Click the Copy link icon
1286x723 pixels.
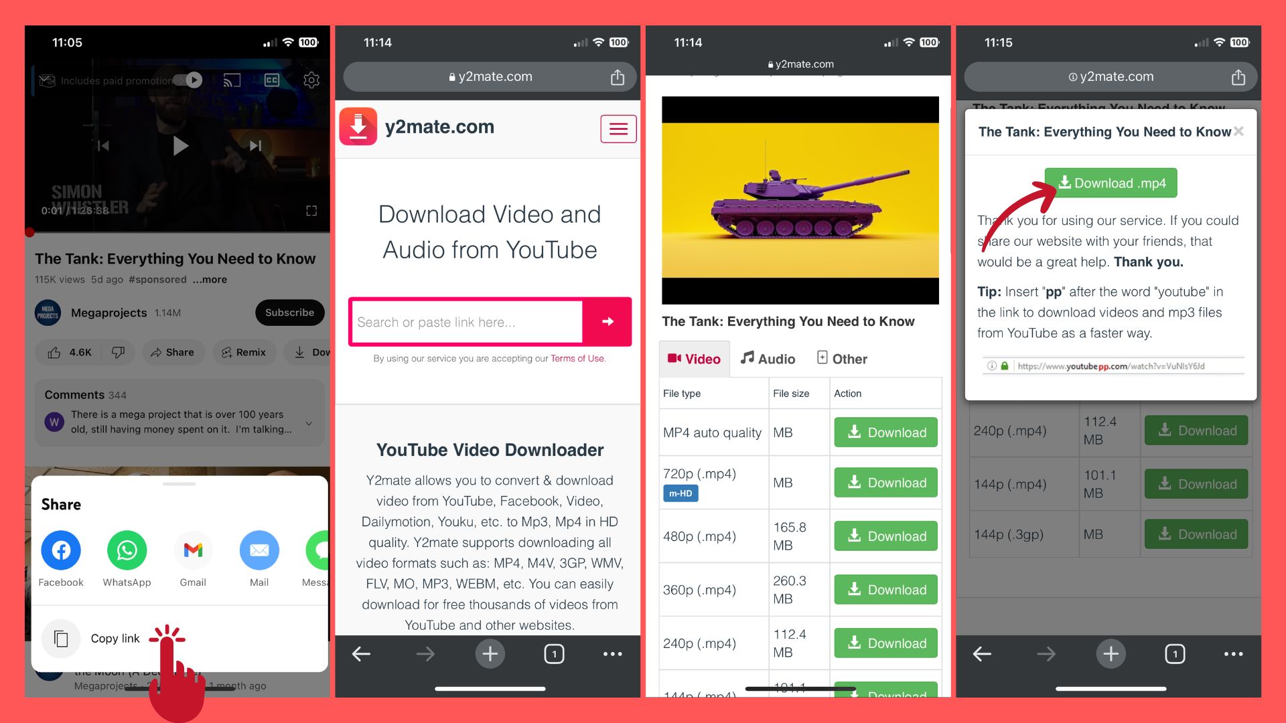pos(62,637)
